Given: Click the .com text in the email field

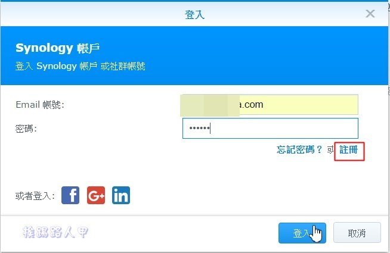Looking at the screenshot, I should 252,105.
